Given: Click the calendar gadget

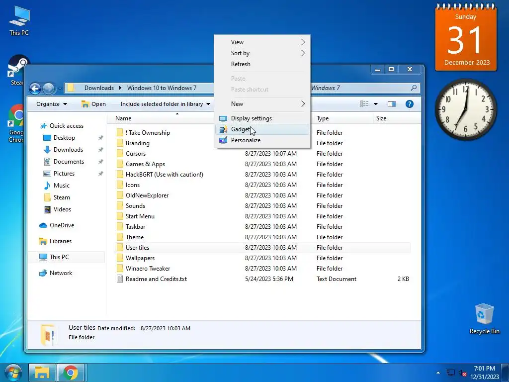Looking at the screenshot, I should tap(466, 37).
